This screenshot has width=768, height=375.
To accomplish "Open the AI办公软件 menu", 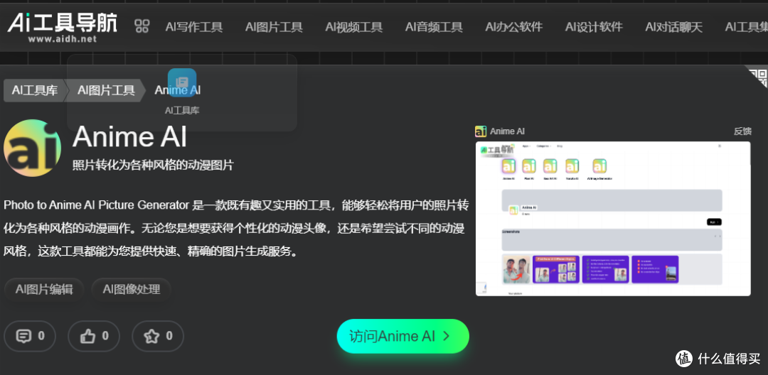I will (514, 28).
